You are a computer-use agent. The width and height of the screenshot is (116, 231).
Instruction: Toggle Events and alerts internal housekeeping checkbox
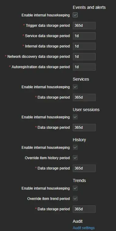click(x=75, y=15)
